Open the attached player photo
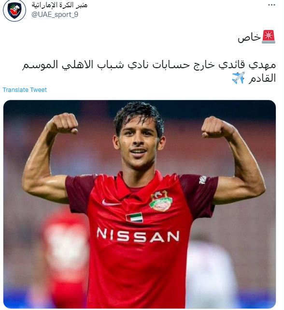This screenshot has width=284, height=310. [140, 204]
